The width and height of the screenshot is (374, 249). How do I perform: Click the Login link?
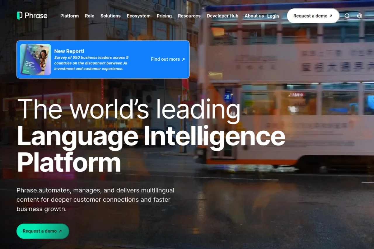coord(273,16)
